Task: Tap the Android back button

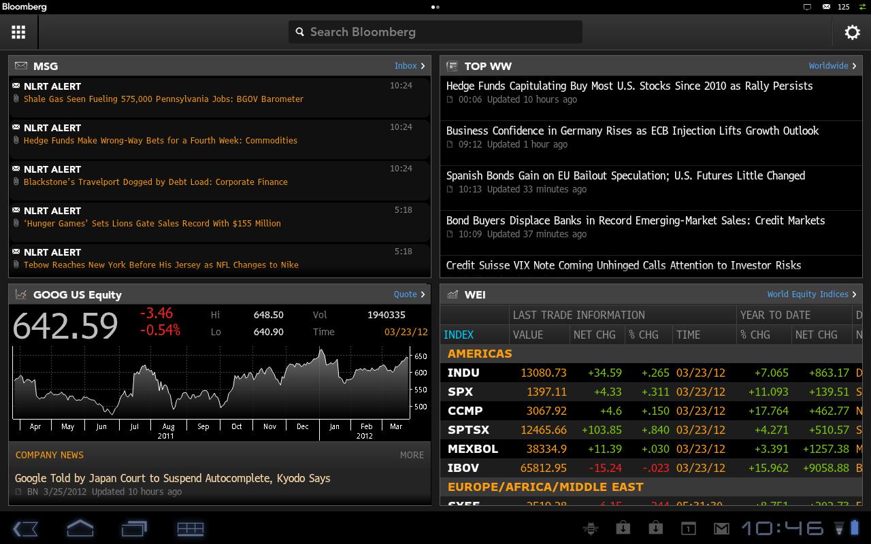Action: point(25,528)
